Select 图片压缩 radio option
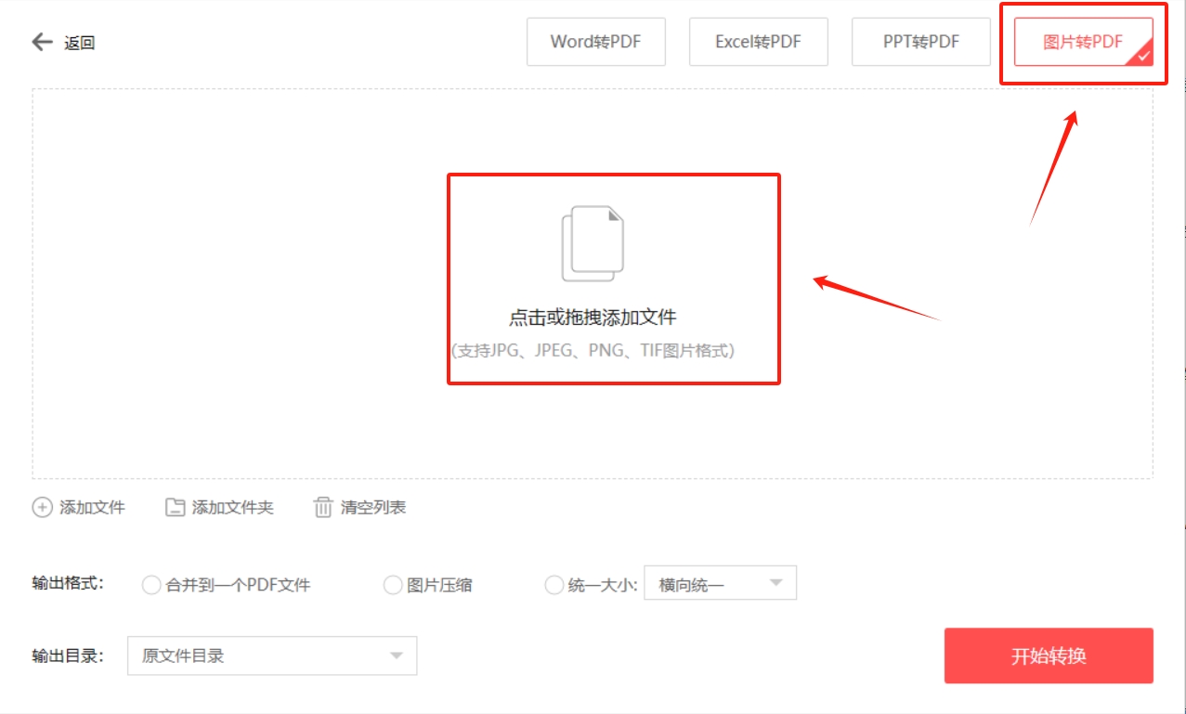 click(x=392, y=585)
